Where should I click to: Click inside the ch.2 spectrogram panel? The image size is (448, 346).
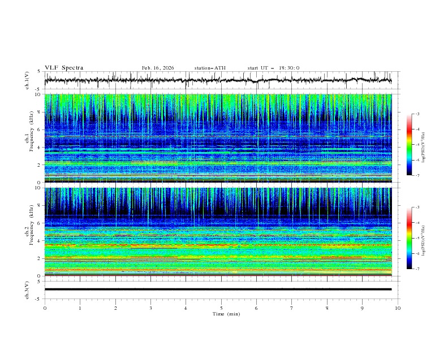click(218, 232)
